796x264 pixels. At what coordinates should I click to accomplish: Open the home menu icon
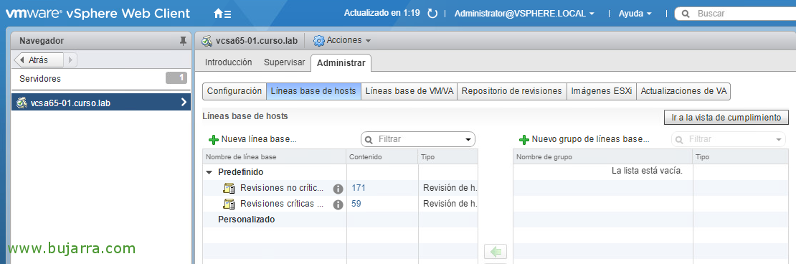click(222, 14)
